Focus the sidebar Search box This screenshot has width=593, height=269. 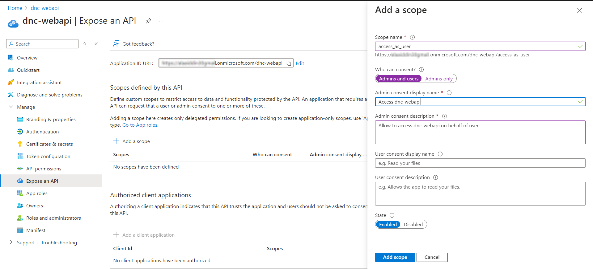tap(42, 44)
